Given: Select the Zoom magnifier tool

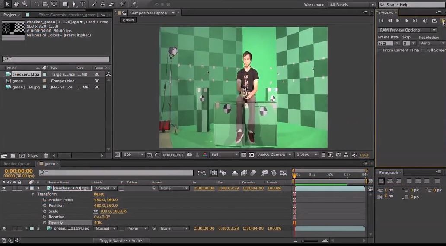Looking at the screenshot, I should 25,4.
